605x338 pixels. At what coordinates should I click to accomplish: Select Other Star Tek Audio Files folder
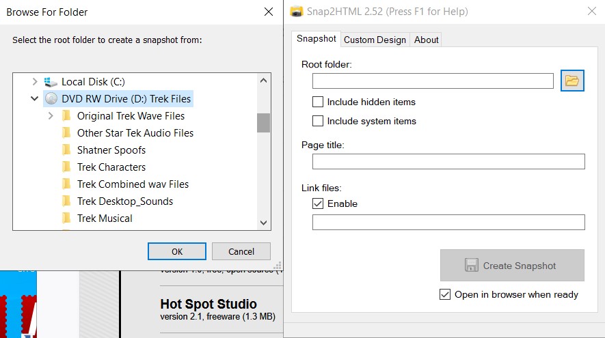coord(135,133)
